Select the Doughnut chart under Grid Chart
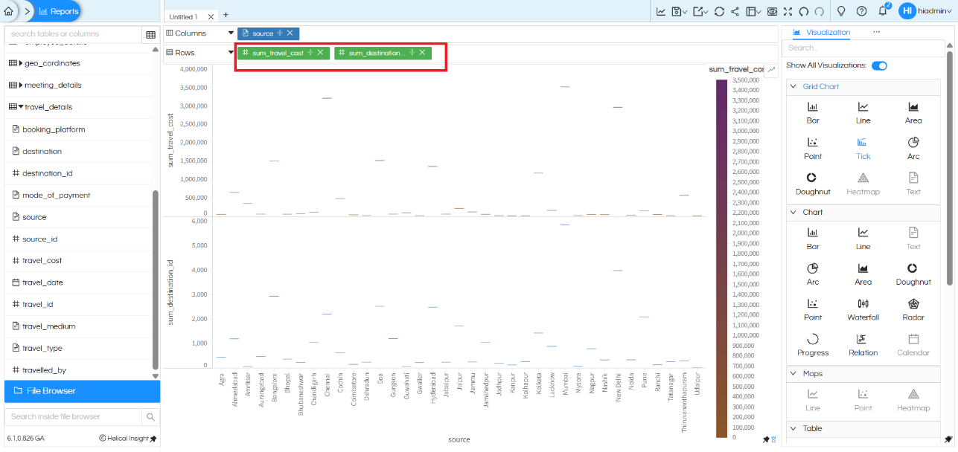The height and width of the screenshot is (452, 958). pyautogui.click(x=813, y=183)
